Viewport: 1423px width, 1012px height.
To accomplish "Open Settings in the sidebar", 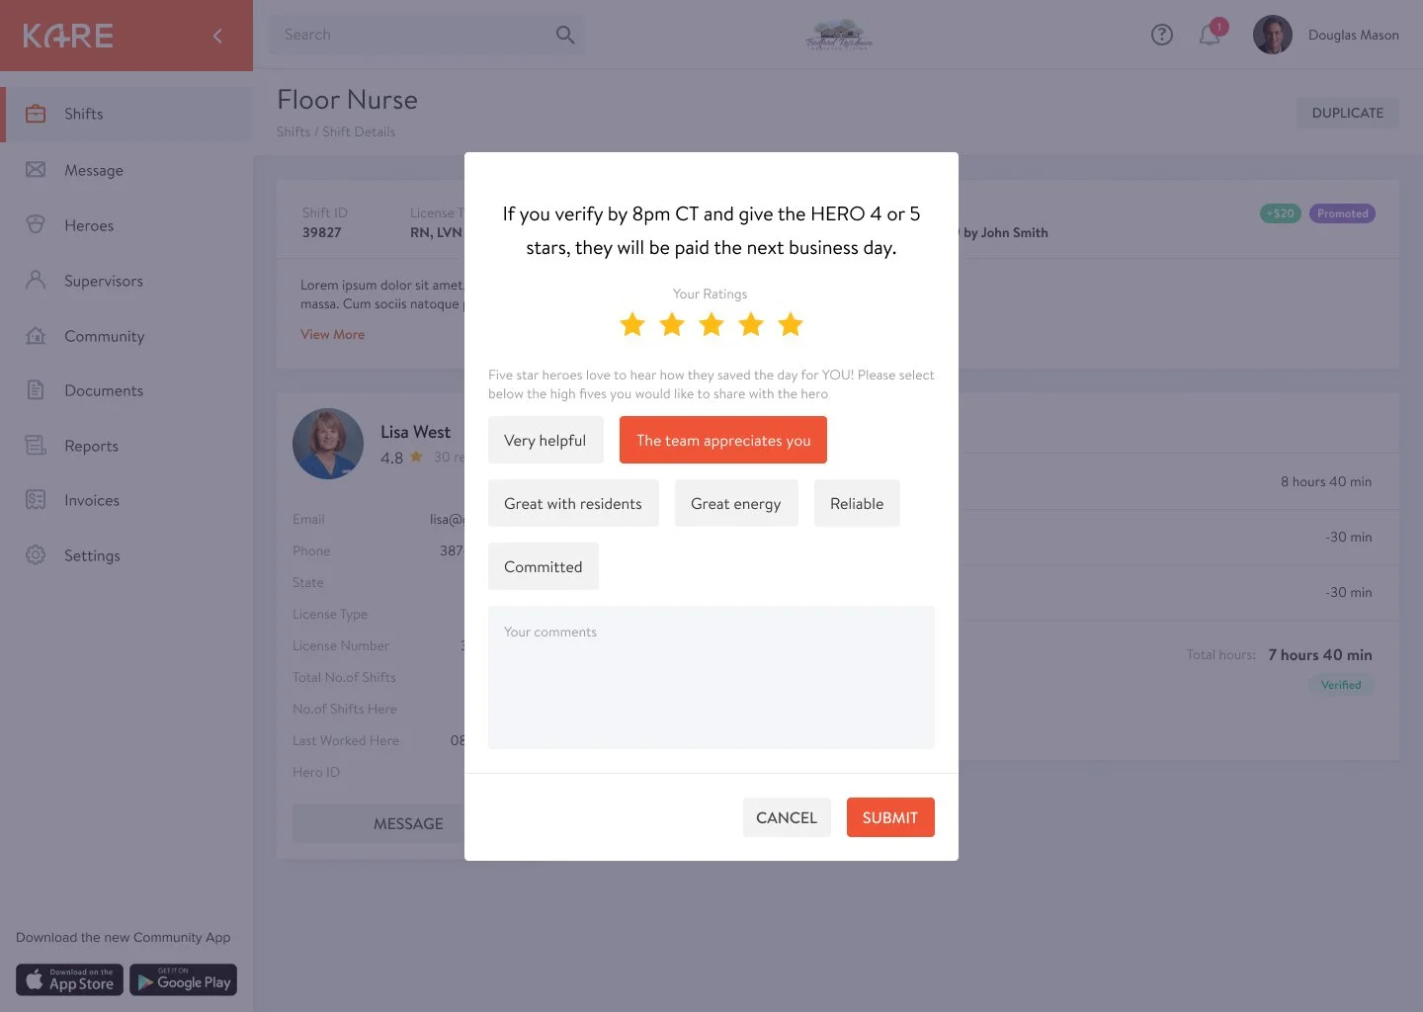I will coord(126,555).
